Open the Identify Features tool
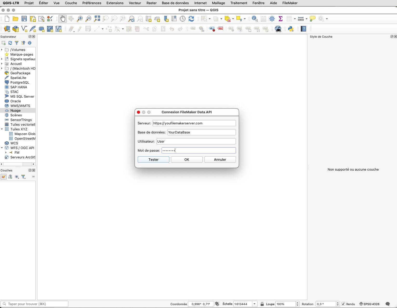397x308 pixels. pos(255,19)
